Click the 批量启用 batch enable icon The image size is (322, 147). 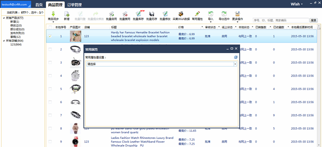tap(111, 14)
